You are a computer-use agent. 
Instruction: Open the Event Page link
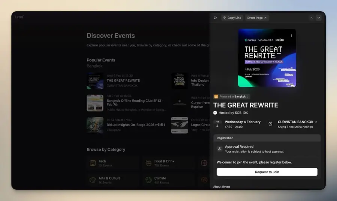(257, 18)
